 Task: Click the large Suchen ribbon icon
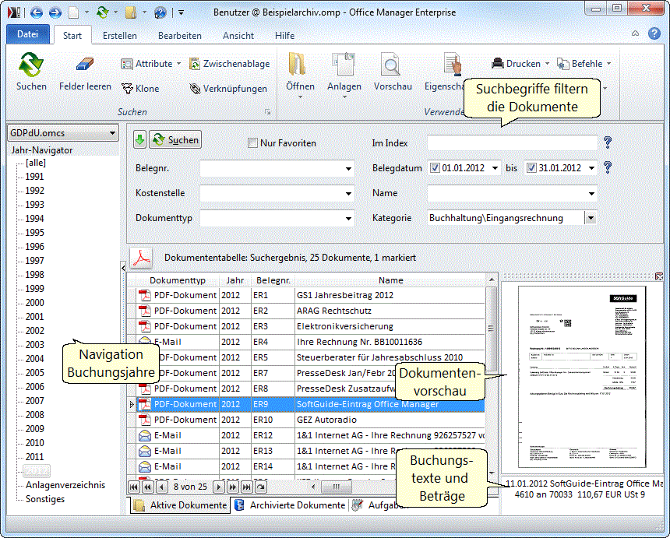click(30, 65)
